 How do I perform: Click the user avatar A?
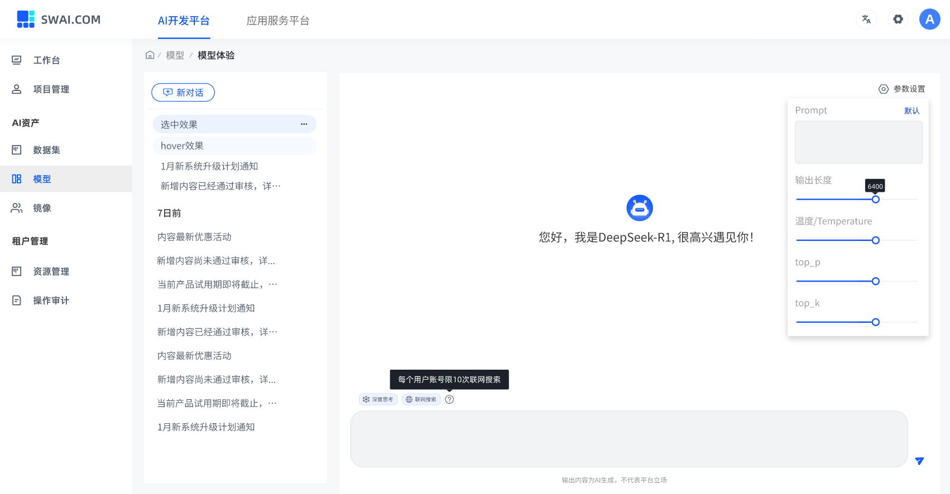pos(930,20)
